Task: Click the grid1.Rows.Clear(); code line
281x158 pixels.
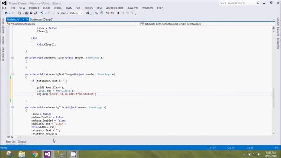Action: [51, 87]
